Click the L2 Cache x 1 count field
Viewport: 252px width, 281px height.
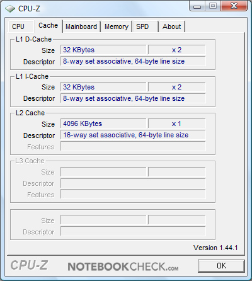click(x=176, y=123)
